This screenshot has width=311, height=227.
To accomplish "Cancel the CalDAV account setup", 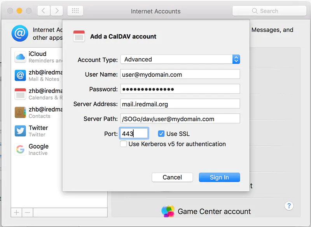I will pyautogui.click(x=172, y=177).
